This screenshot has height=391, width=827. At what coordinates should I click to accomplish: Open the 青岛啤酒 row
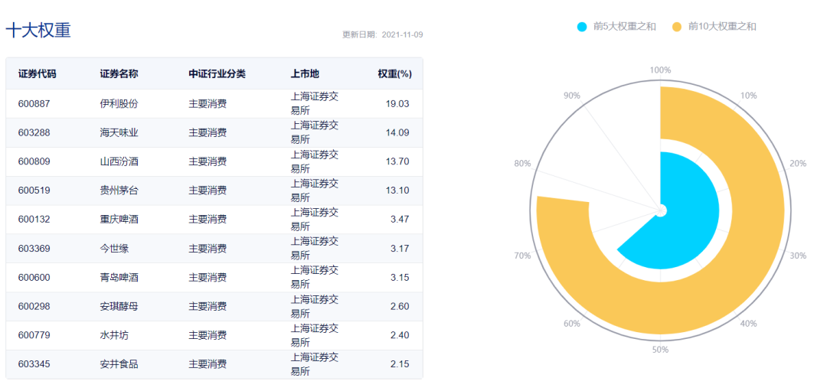214,277
